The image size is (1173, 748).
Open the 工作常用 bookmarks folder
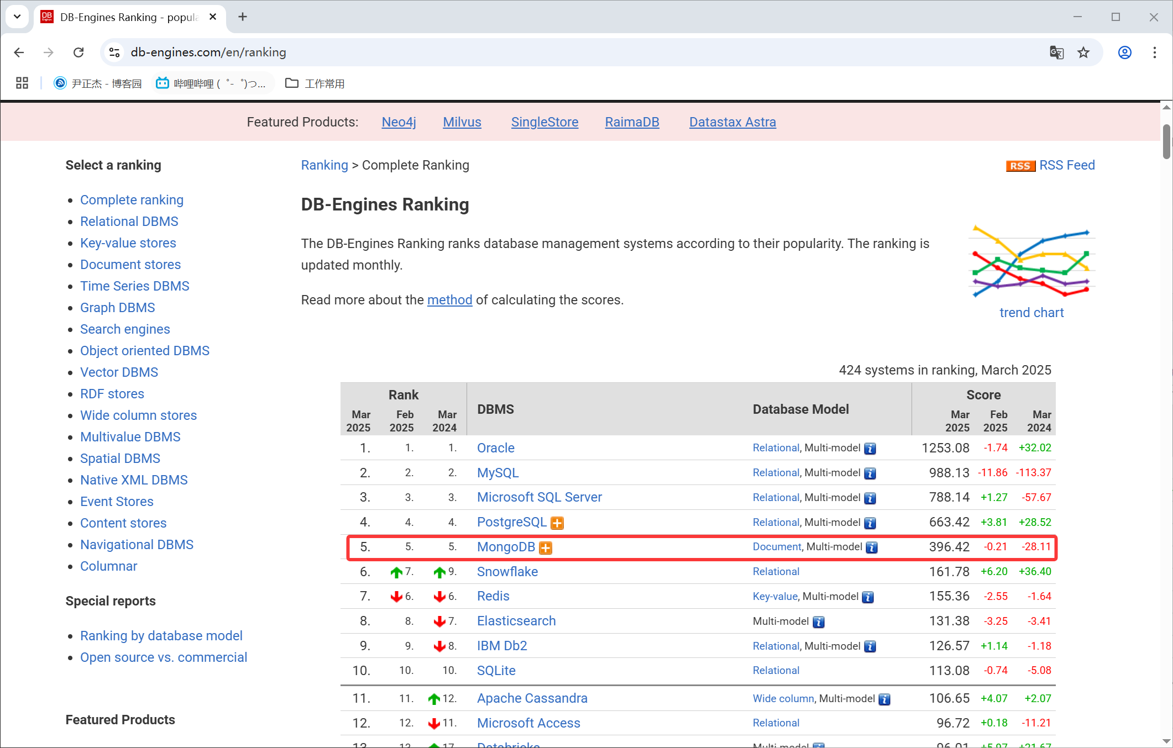coord(315,83)
